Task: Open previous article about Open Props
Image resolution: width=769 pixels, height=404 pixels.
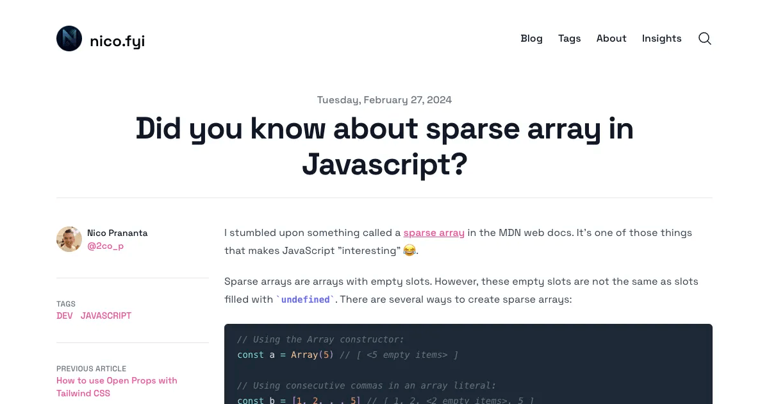Action: (x=117, y=387)
